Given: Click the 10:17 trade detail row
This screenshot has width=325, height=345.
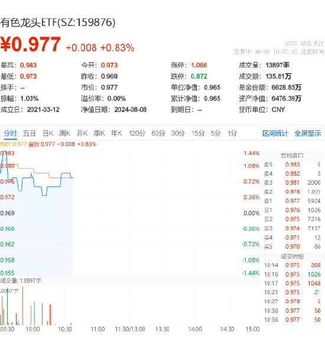Looking at the screenshot, I should [x=292, y=284].
